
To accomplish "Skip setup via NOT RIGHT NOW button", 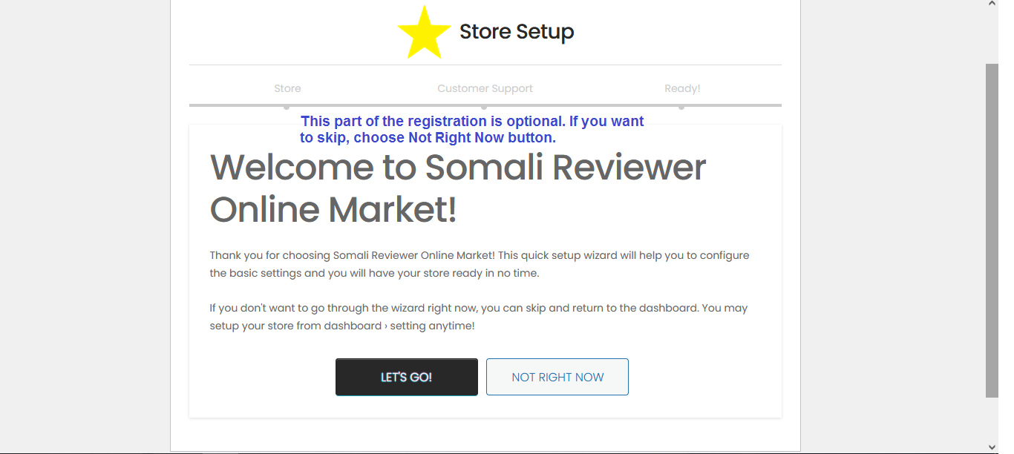I will [x=557, y=377].
